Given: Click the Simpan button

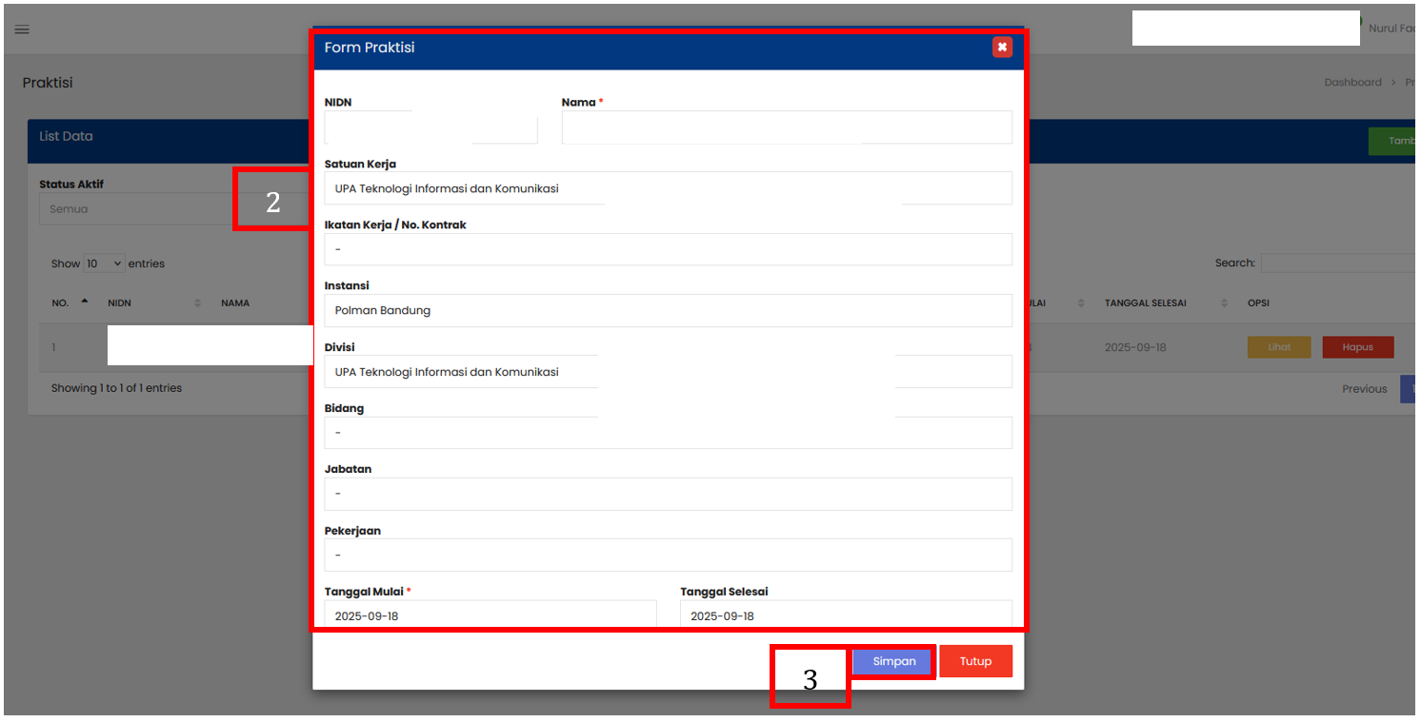Looking at the screenshot, I should click(893, 661).
